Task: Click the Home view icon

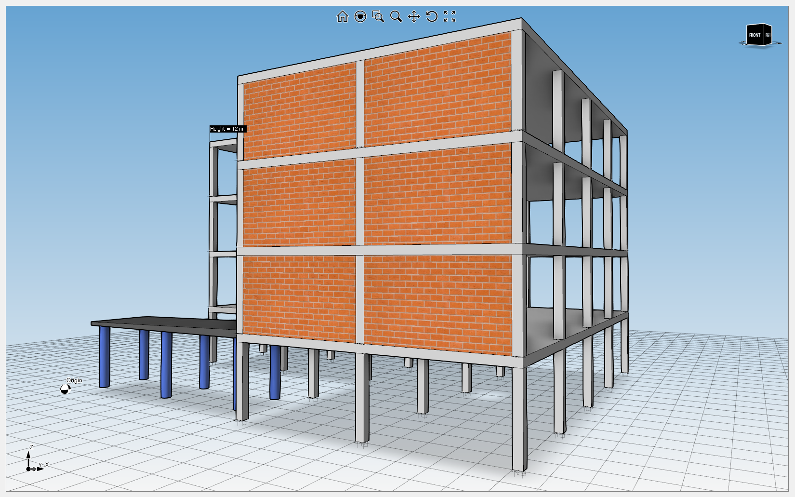Action: tap(342, 17)
